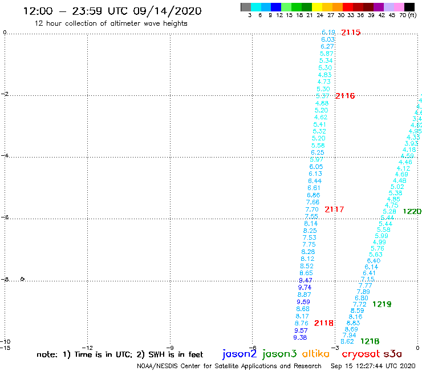The width and height of the screenshot is (422, 371).
Task: Select the green time marker 1218
Action: point(370,341)
